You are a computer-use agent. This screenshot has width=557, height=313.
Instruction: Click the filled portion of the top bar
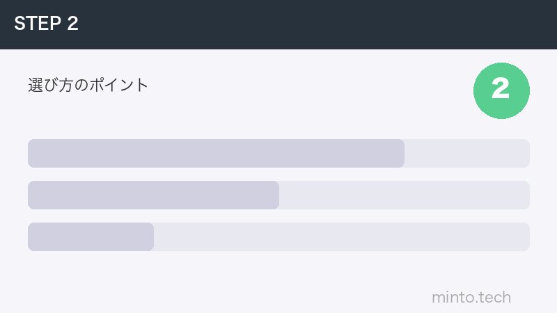point(216,154)
